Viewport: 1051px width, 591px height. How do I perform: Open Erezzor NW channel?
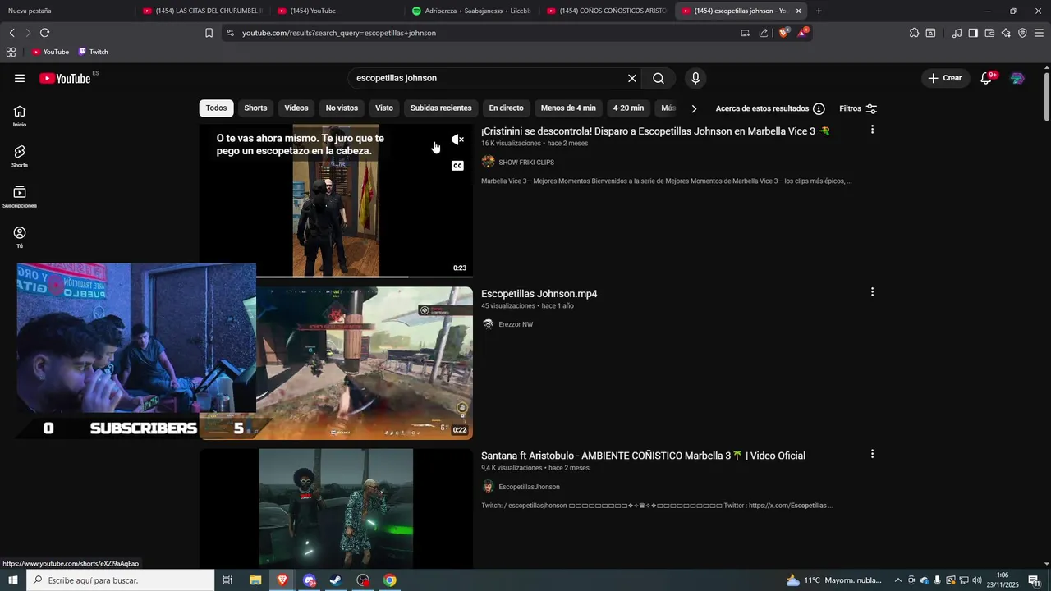[516, 324]
